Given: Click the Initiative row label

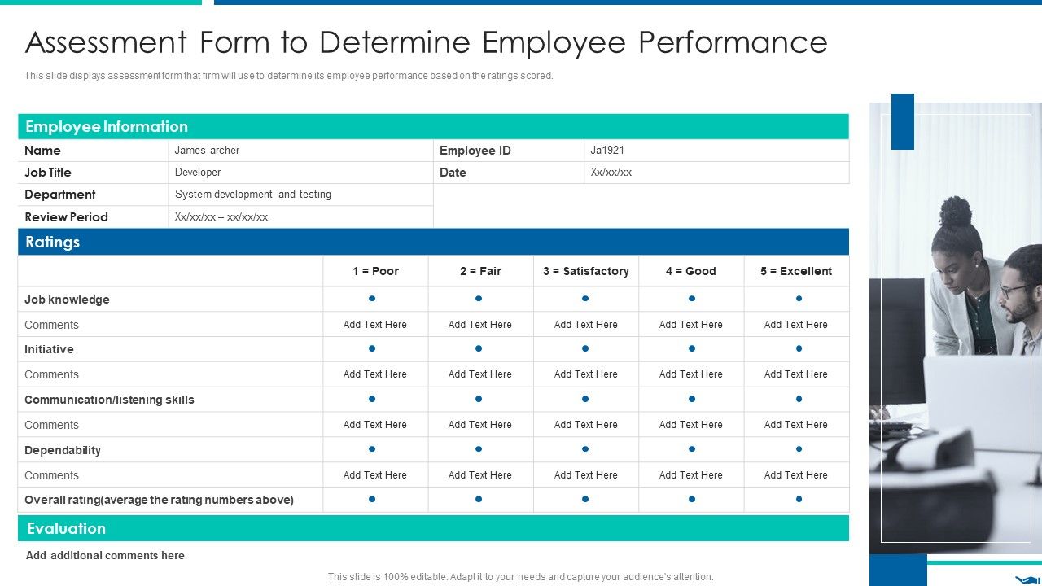Looking at the screenshot, I should pos(49,349).
